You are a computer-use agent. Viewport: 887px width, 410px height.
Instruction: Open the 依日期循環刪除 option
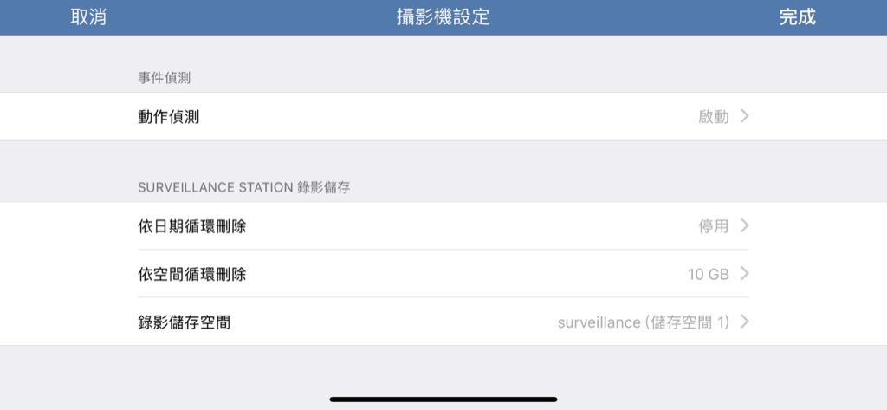click(x=443, y=226)
